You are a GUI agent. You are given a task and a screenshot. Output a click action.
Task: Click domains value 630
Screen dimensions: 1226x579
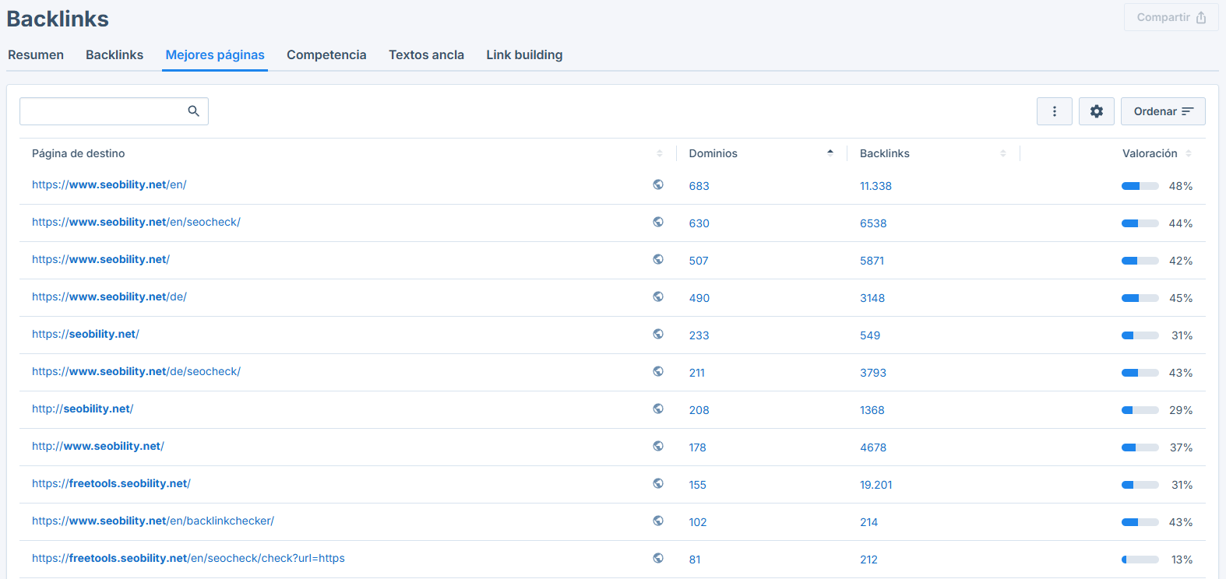(699, 223)
